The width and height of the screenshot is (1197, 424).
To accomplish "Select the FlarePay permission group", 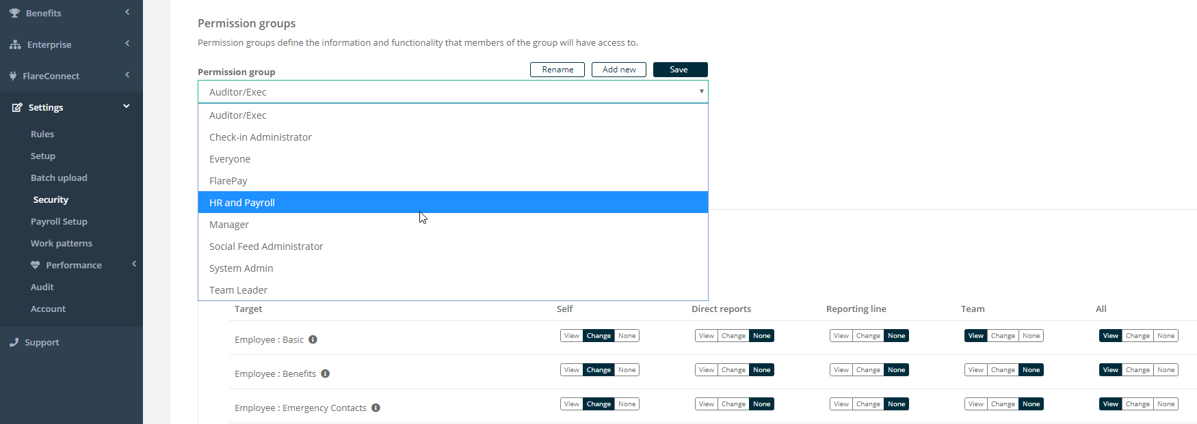I will tap(453, 181).
